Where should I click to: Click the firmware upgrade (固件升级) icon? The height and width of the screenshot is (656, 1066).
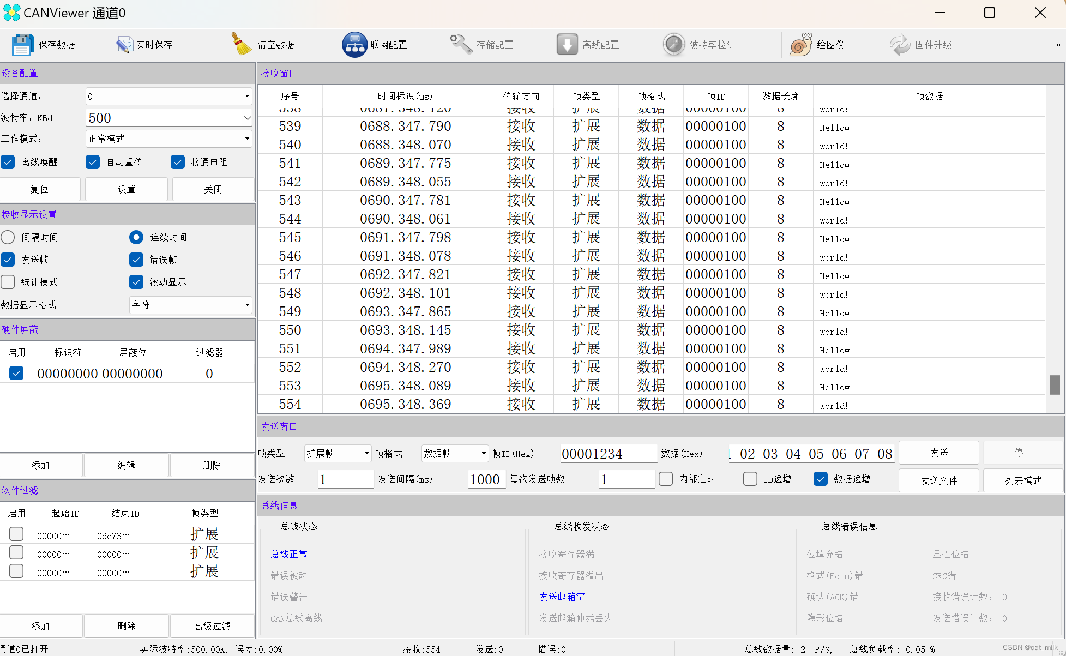(x=900, y=45)
